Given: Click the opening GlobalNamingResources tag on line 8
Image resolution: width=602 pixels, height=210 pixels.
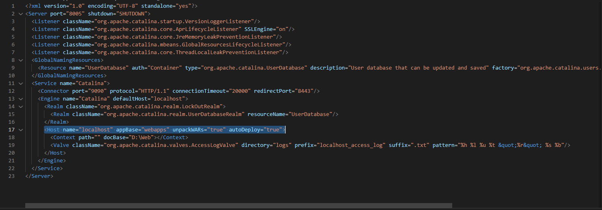Looking at the screenshot, I should [68, 60].
